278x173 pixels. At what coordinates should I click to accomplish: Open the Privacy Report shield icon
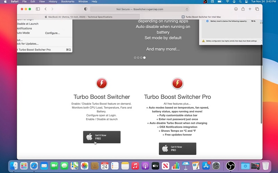tap(85, 9)
